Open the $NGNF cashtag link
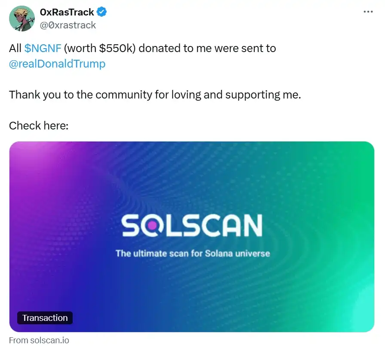Screen dimensions: 385x351 43,48
